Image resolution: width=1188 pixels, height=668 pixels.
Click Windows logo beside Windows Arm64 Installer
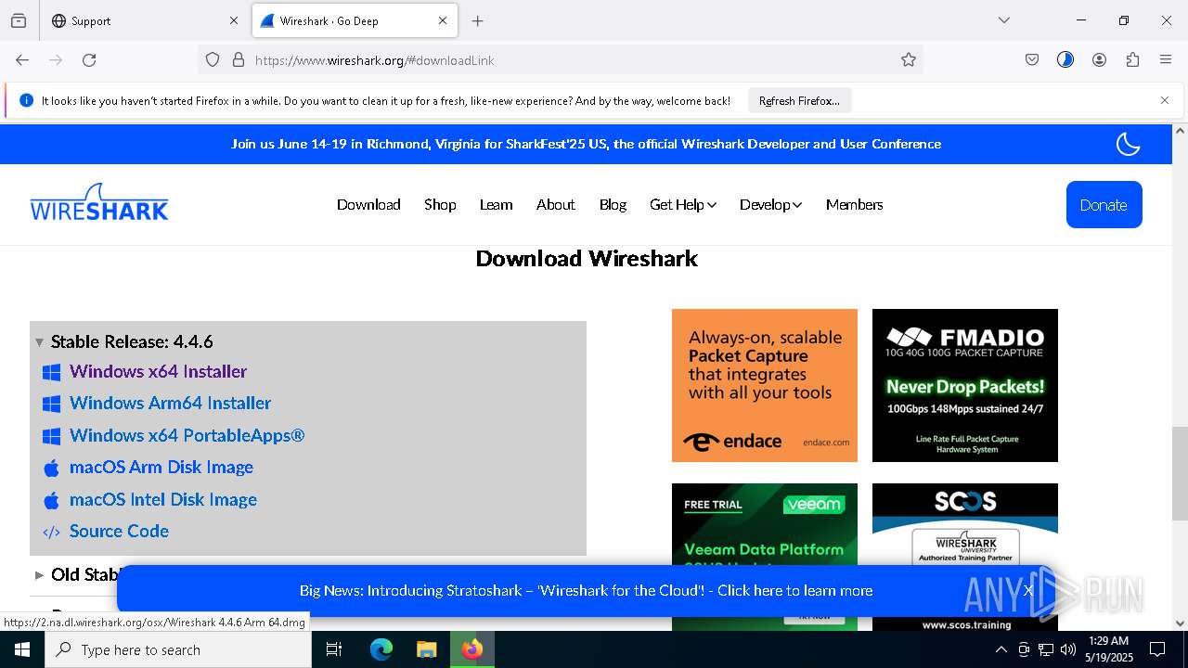tap(52, 404)
